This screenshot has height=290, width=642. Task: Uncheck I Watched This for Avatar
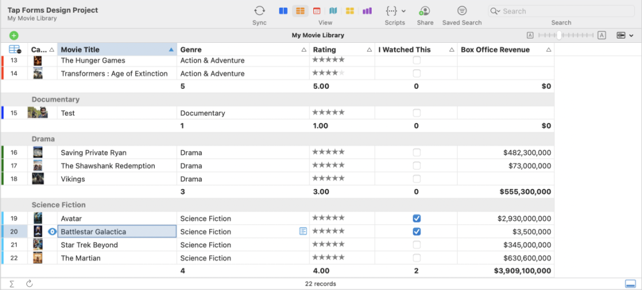[x=417, y=218]
